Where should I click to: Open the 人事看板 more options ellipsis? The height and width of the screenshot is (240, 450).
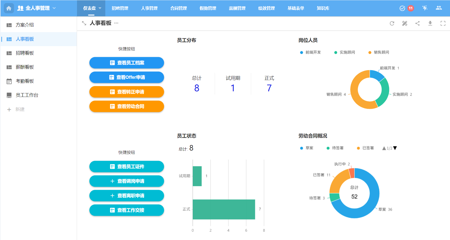(116, 23)
